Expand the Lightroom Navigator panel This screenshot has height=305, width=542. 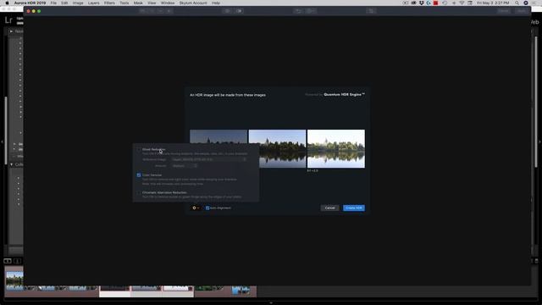(x=11, y=31)
